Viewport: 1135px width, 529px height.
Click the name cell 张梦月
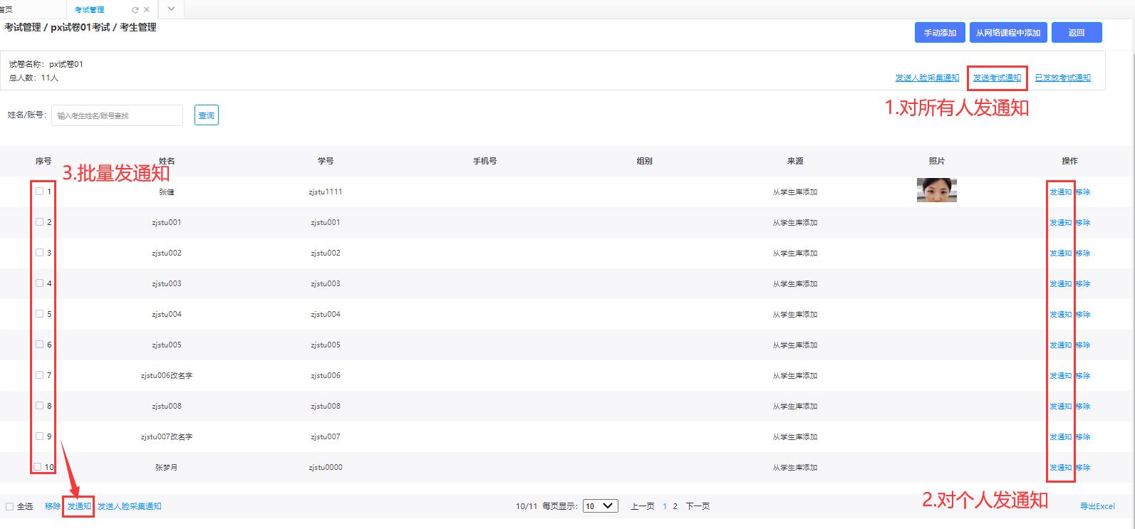click(167, 467)
